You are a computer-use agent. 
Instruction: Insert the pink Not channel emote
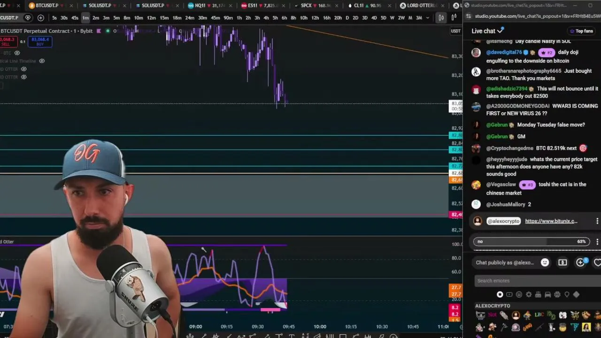(x=492, y=315)
